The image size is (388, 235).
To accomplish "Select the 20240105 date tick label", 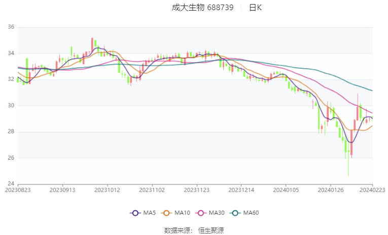I will tap(286, 190).
